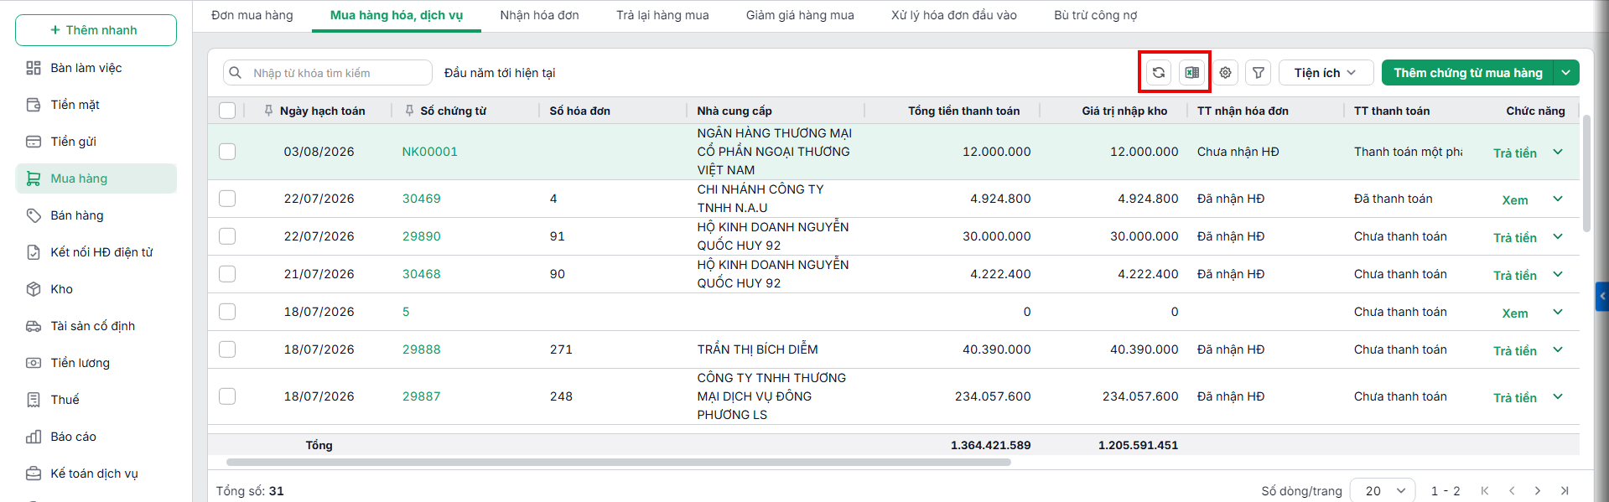Toggle the select-all header checkbox
Image resolution: width=1609 pixels, height=502 pixels.
[227, 111]
